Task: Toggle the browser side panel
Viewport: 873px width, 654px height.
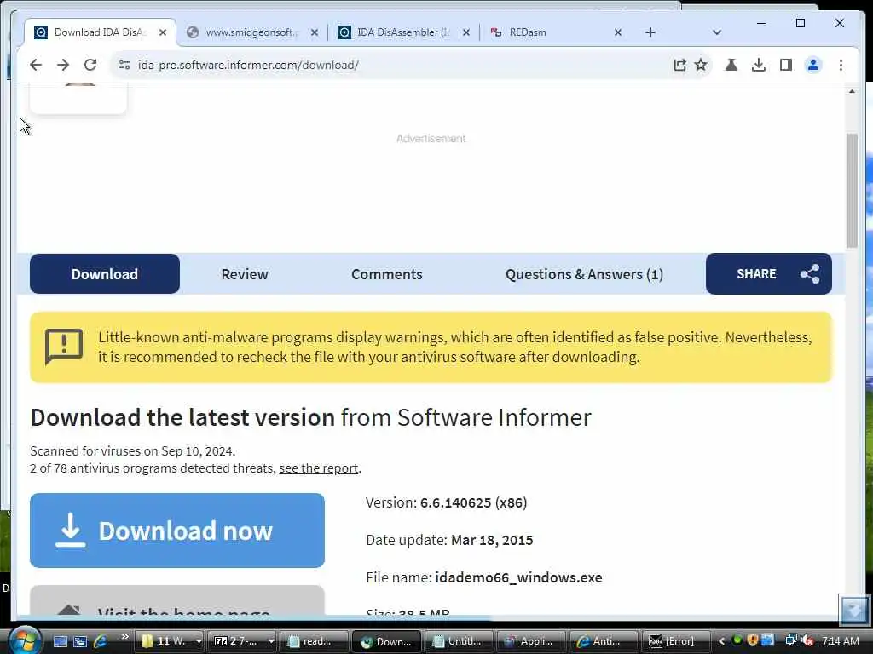Action: [x=785, y=65]
